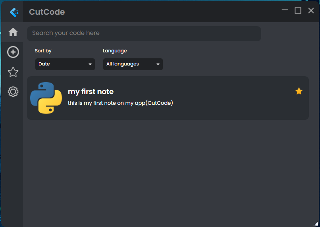This screenshot has width=320, height=227.
Task: Open the Sort by Date dropdown
Action: [65, 64]
